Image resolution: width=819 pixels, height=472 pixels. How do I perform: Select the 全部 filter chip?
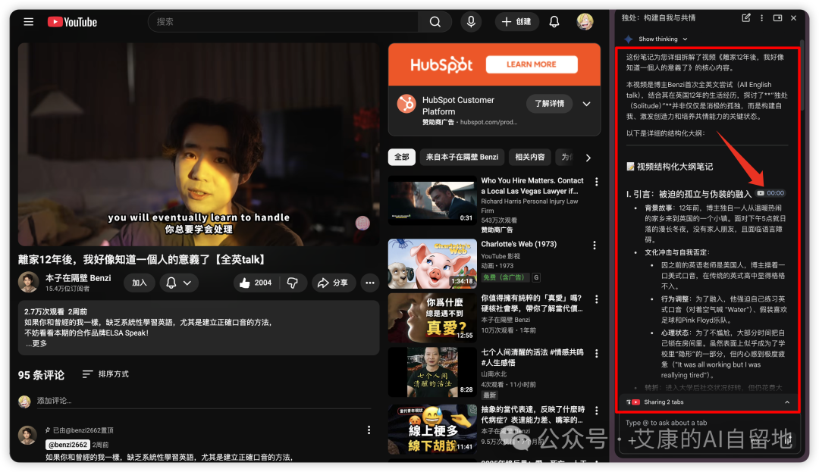[x=402, y=157]
